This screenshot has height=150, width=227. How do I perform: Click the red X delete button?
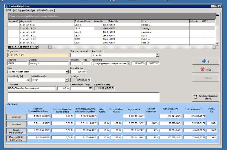(205, 70)
